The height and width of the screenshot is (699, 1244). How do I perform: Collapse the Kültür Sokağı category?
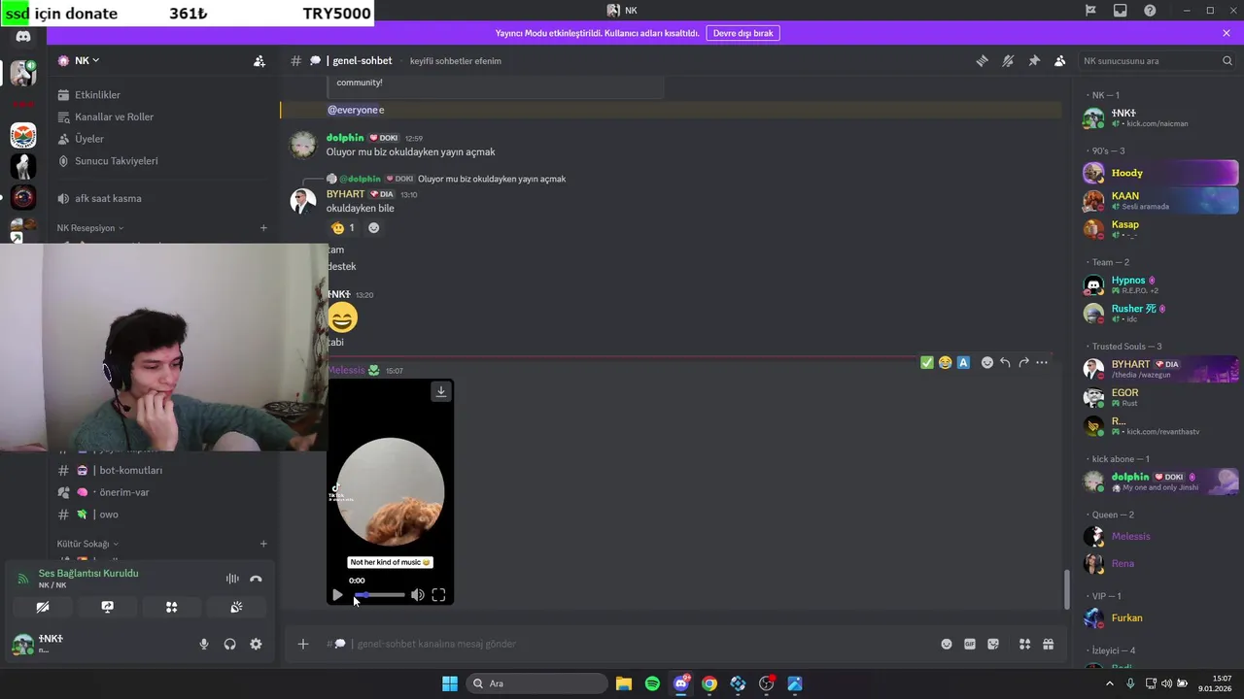(87, 544)
